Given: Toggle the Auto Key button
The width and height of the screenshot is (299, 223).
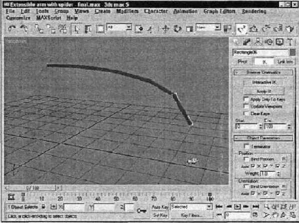Looking at the screenshot, I should pyautogui.click(x=160, y=207).
